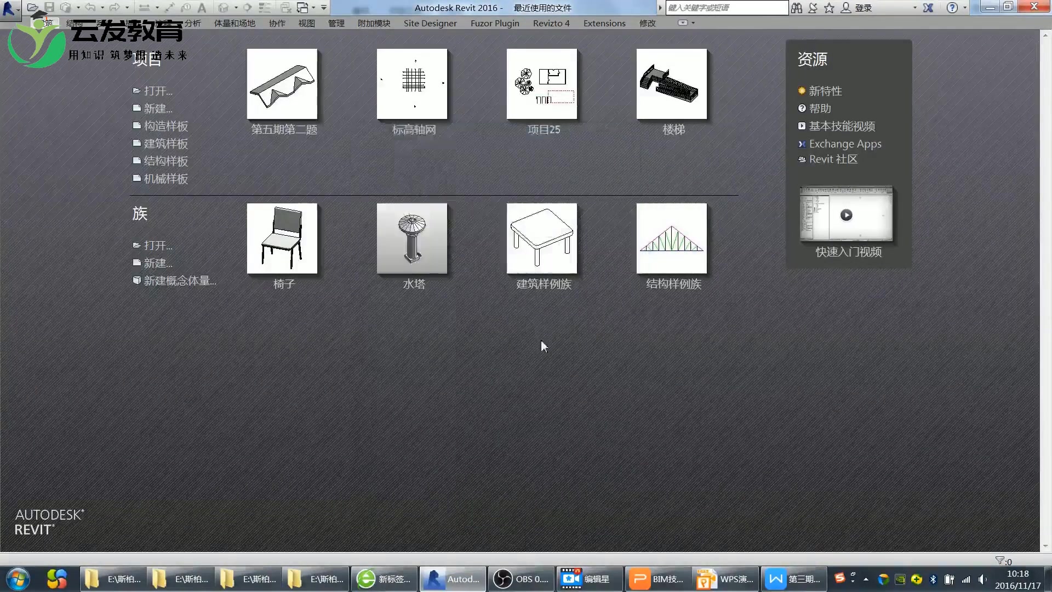Click the Default 3D view icon
Screen dimensions: 1052x592
pyautogui.click(x=223, y=8)
